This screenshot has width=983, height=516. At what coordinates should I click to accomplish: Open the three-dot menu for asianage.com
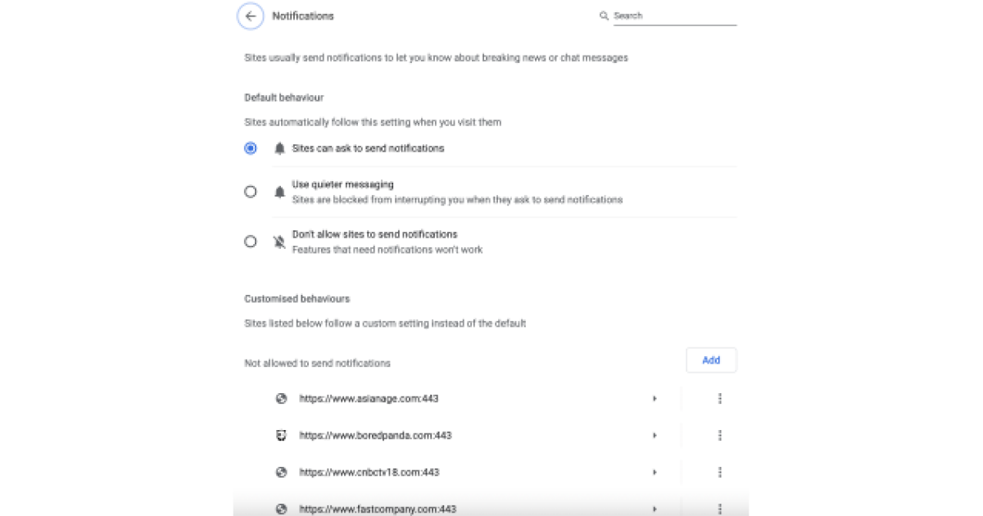tap(719, 398)
